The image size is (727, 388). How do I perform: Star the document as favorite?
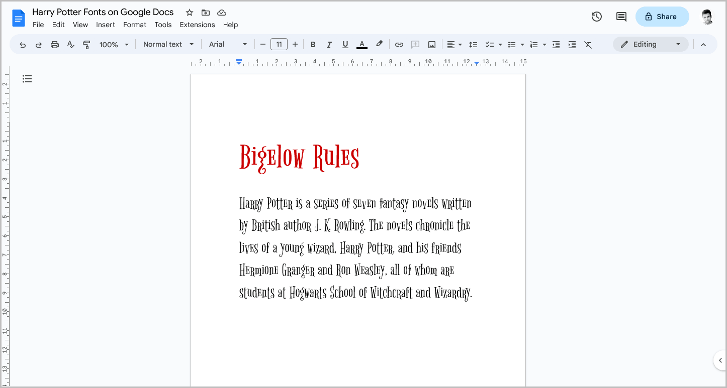click(189, 12)
